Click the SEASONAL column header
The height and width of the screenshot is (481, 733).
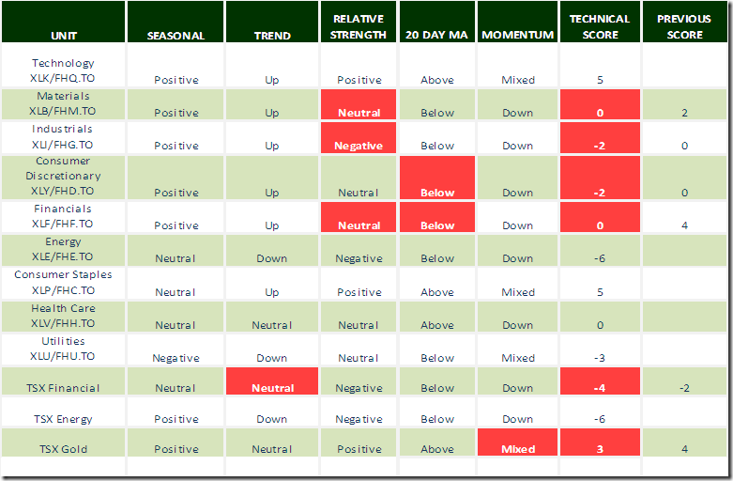point(176,36)
